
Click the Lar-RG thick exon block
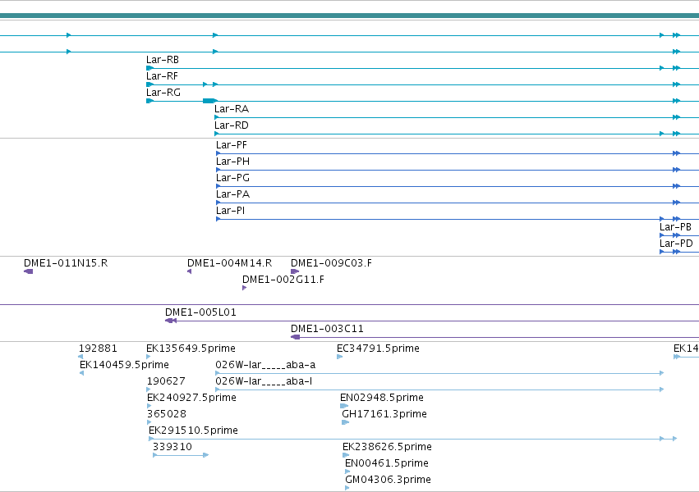[209, 101]
